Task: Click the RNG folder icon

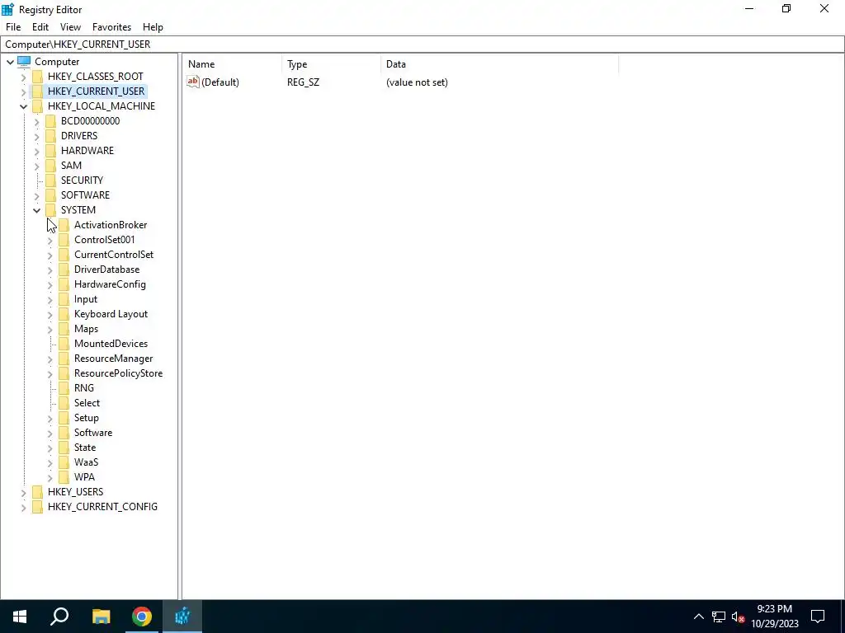Action: tap(64, 388)
